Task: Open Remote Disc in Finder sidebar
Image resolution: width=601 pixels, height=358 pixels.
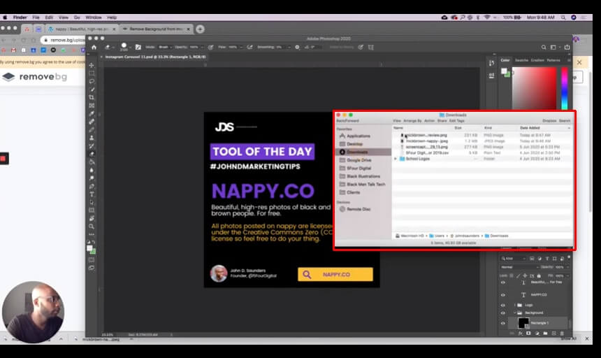Action: pos(359,209)
